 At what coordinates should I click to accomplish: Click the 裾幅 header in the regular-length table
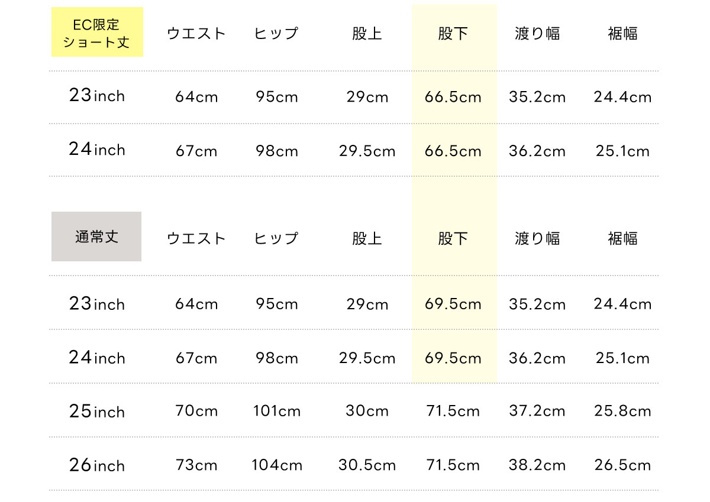pyautogui.click(x=622, y=238)
